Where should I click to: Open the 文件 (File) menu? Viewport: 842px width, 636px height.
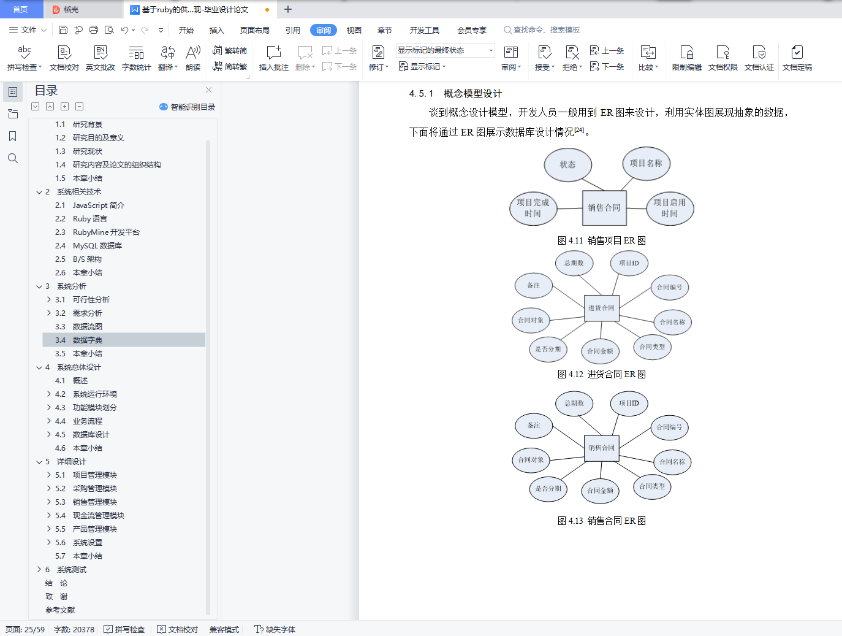28,30
